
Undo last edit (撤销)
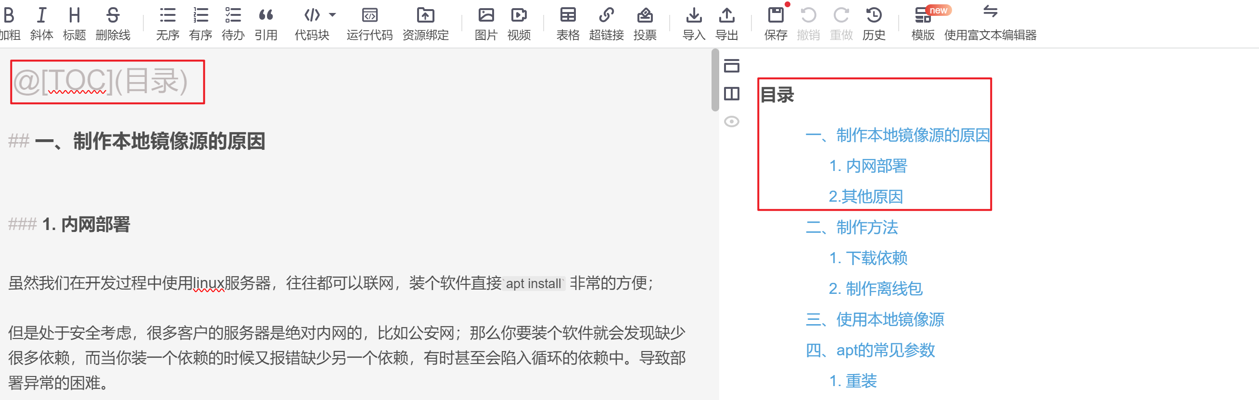click(808, 24)
